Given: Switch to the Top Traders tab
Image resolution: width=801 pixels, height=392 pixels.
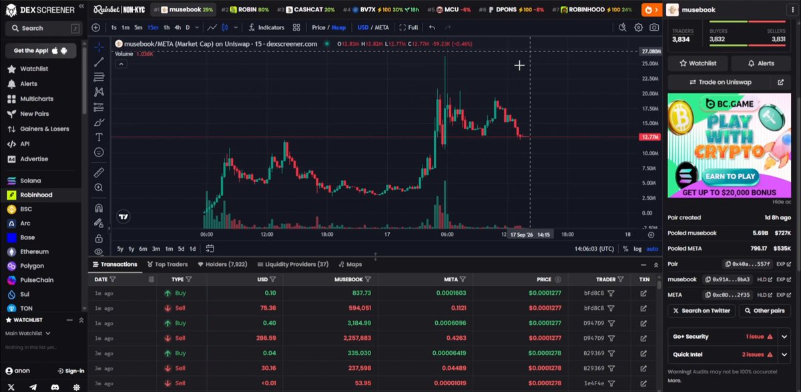Looking at the screenshot, I should [x=169, y=264].
